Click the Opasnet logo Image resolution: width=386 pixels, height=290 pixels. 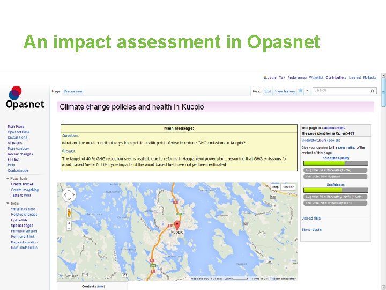pos(25,97)
